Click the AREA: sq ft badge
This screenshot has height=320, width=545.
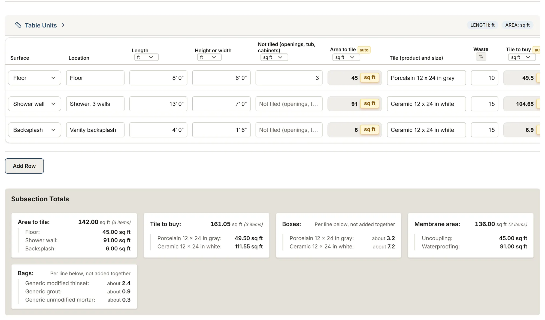click(x=517, y=25)
